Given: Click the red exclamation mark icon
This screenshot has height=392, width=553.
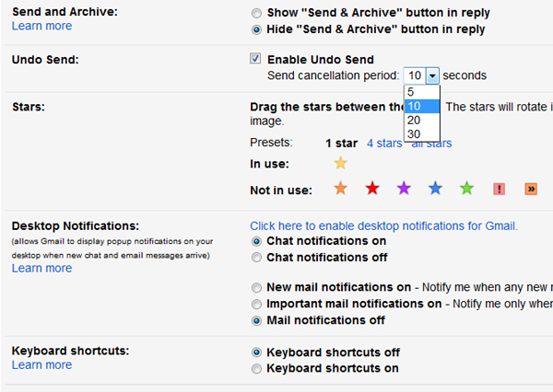Looking at the screenshot, I should coord(499,190).
